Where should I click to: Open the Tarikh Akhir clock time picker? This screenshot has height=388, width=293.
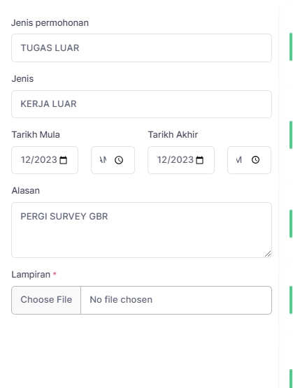click(x=256, y=160)
